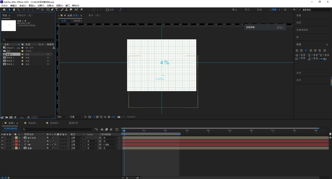Click the Home icon in toolbar
This screenshot has height=179, width=332.
pos(4,10)
